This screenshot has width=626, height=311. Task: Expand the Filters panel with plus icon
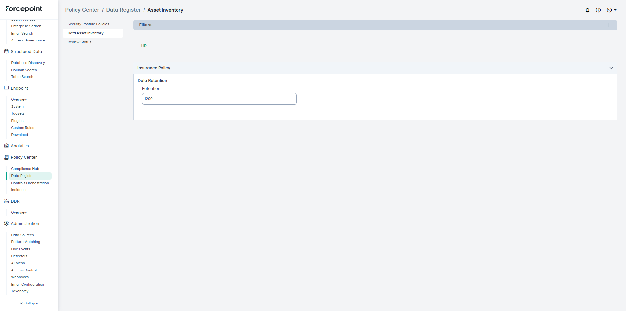pyautogui.click(x=608, y=25)
